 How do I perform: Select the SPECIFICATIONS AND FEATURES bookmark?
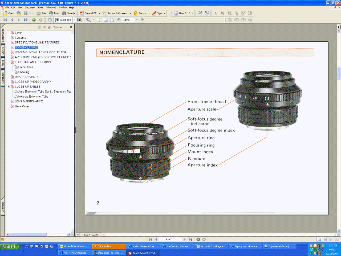[37, 42]
